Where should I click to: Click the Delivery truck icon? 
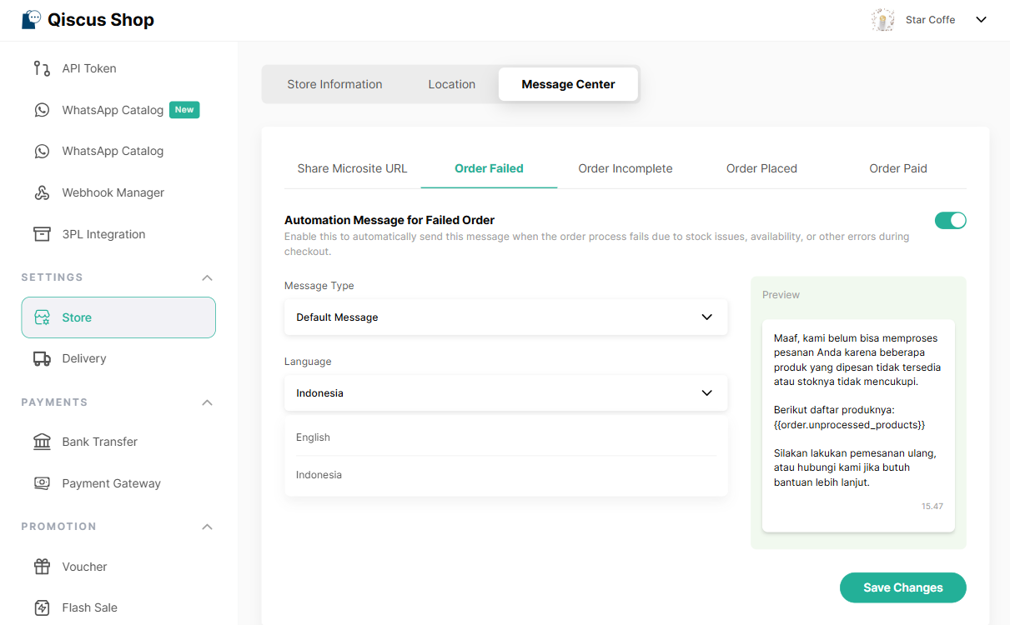[x=42, y=358]
